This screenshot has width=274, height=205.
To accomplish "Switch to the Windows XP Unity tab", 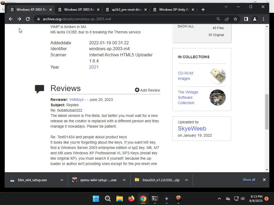I will coord(173,10).
